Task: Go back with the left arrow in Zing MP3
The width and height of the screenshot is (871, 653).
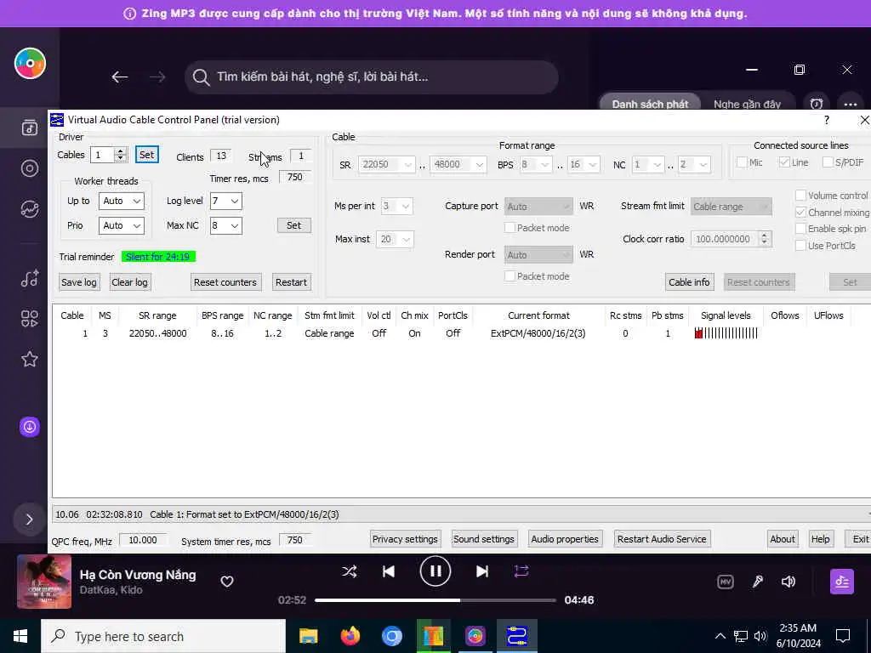Action: coord(120,77)
